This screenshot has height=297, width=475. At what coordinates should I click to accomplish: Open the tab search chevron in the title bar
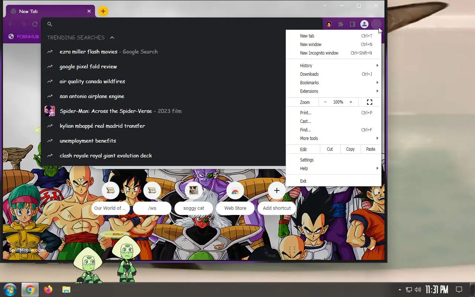pos(325,6)
